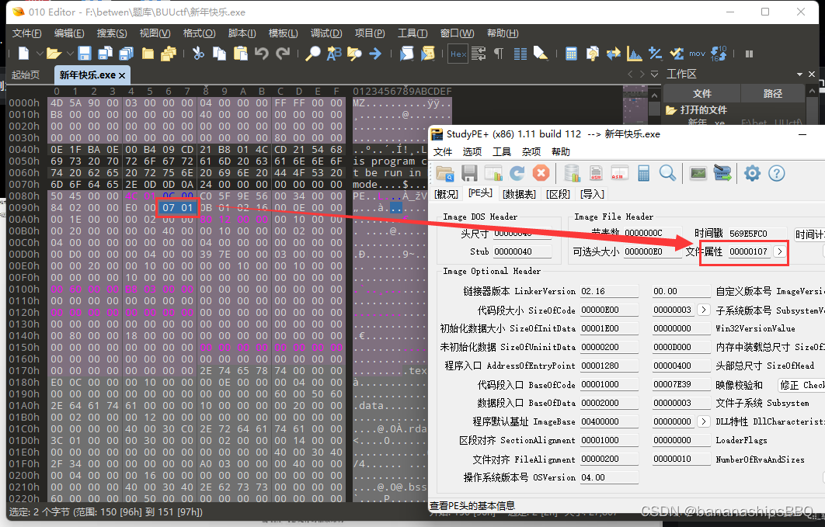Click the mov disassembler icon
The width and height of the screenshot is (825, 527).
click(697, 54)
